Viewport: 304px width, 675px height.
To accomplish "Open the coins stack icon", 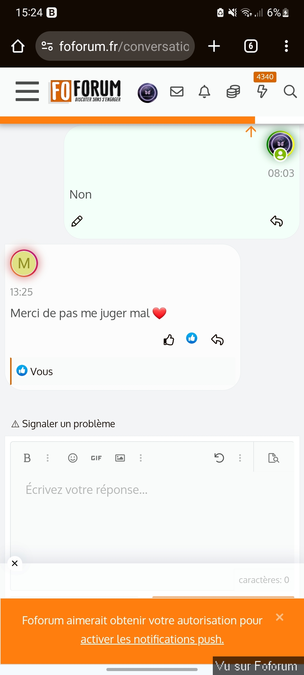I will click(x=233, y=92).
